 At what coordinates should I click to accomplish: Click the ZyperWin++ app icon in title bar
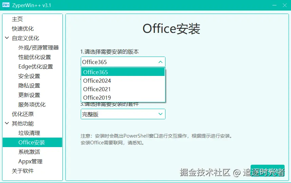pyautogui.click(x=6, y=5)
